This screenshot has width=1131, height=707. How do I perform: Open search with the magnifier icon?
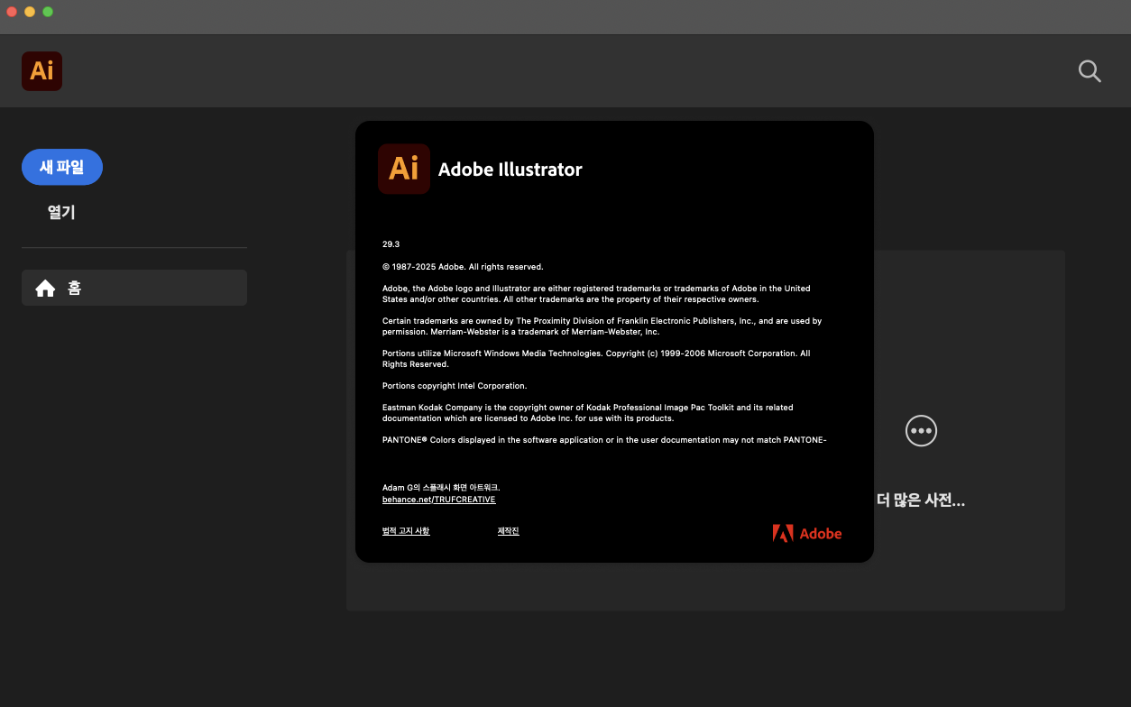tap(1090, 71)
